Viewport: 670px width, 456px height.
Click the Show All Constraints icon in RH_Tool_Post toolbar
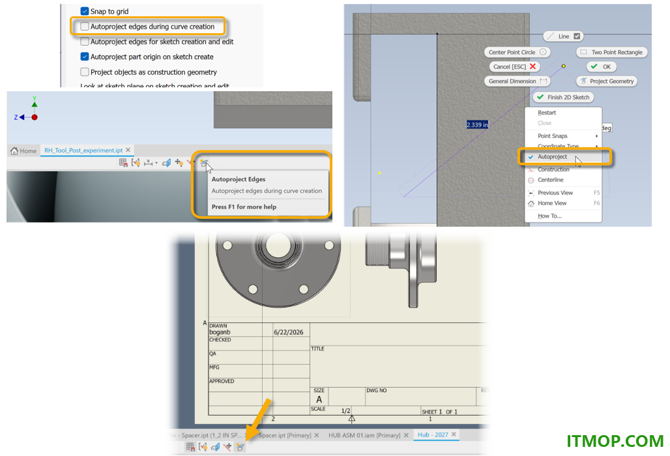click(x=136, y=163)
